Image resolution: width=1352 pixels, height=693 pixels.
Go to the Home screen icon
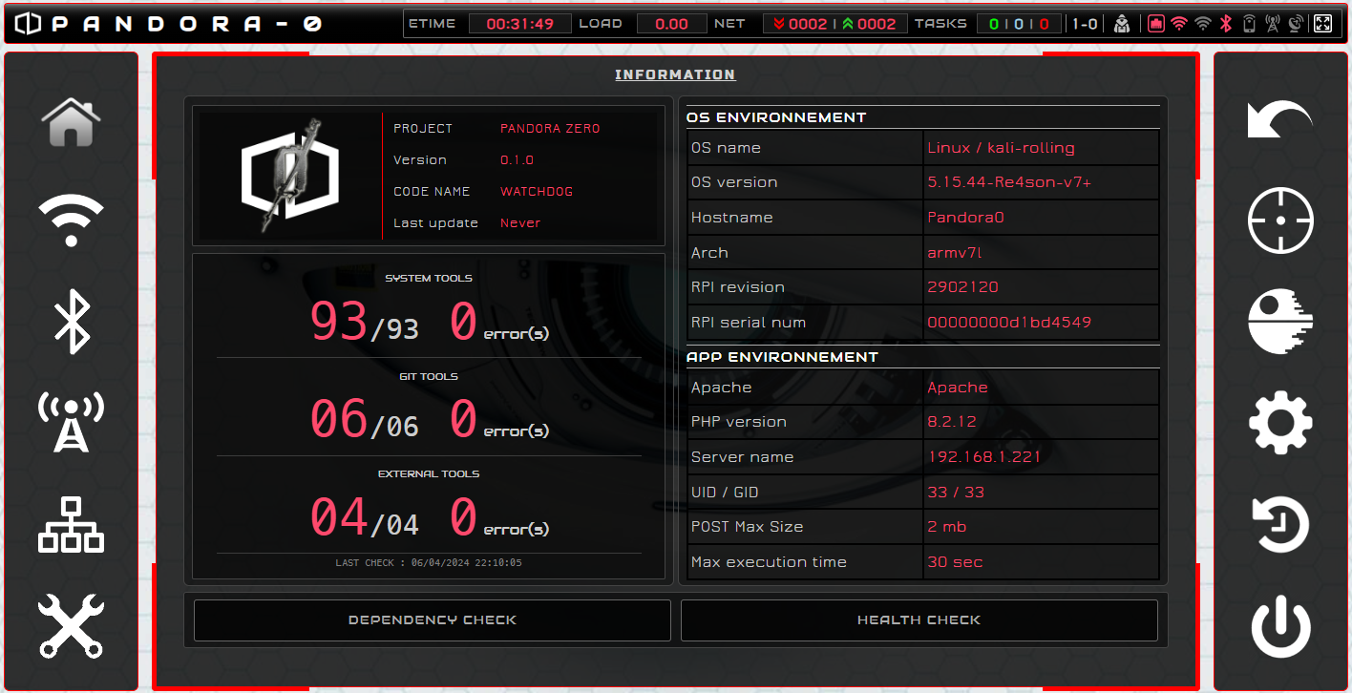point(71,122)
